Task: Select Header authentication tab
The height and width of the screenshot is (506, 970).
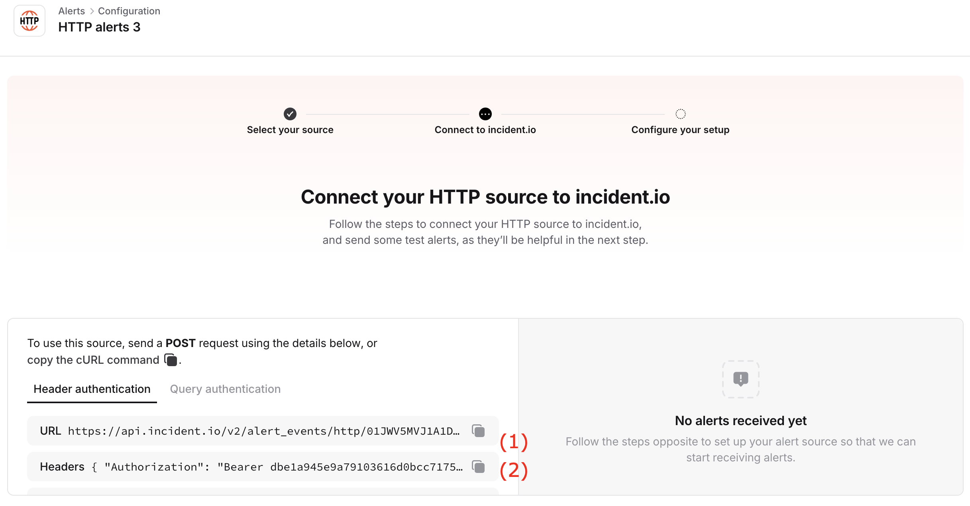Action: (x=92, y=389)
